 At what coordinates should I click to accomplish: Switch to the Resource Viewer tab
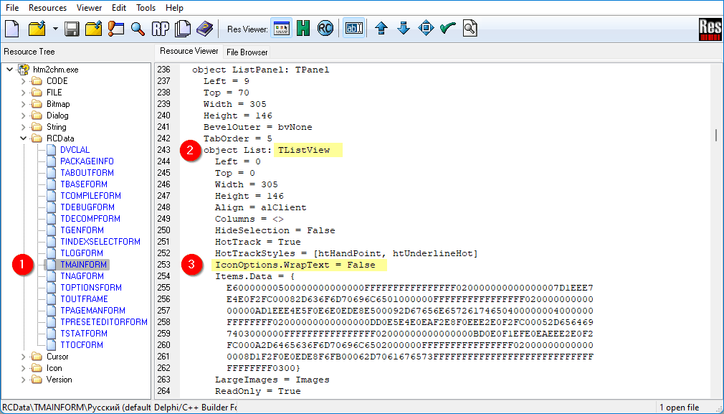189,51
